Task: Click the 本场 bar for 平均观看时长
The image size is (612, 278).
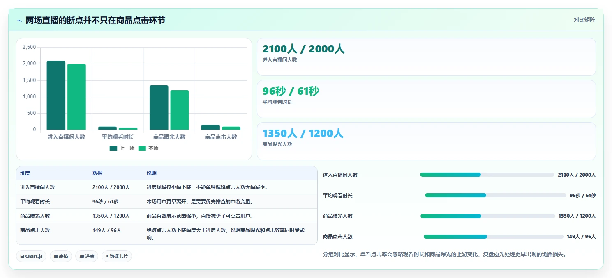Action: click(128, 129)
